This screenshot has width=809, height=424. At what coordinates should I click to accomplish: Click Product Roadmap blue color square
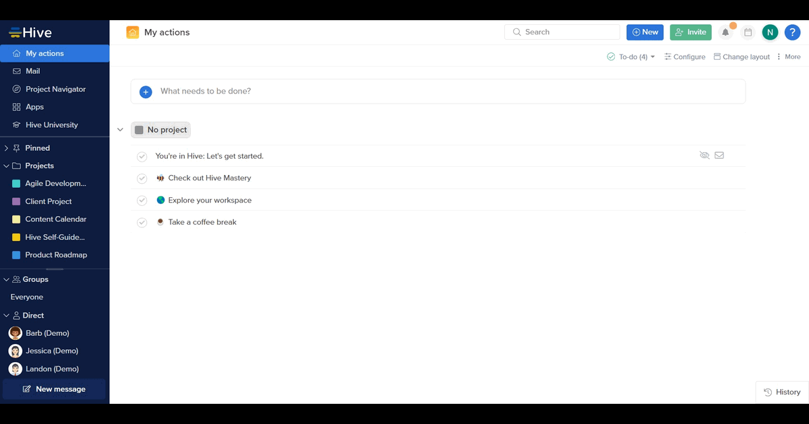tap(16, 255)
